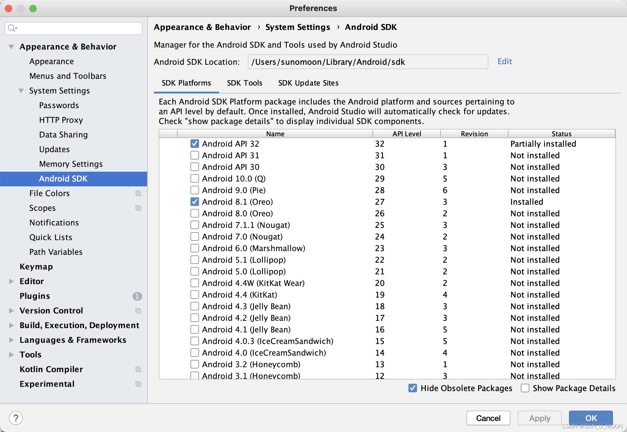Screen dimensions: 627x432
Task: Click the Plugins update count badge
Action: pyautogui.click(x=137, y=296)
